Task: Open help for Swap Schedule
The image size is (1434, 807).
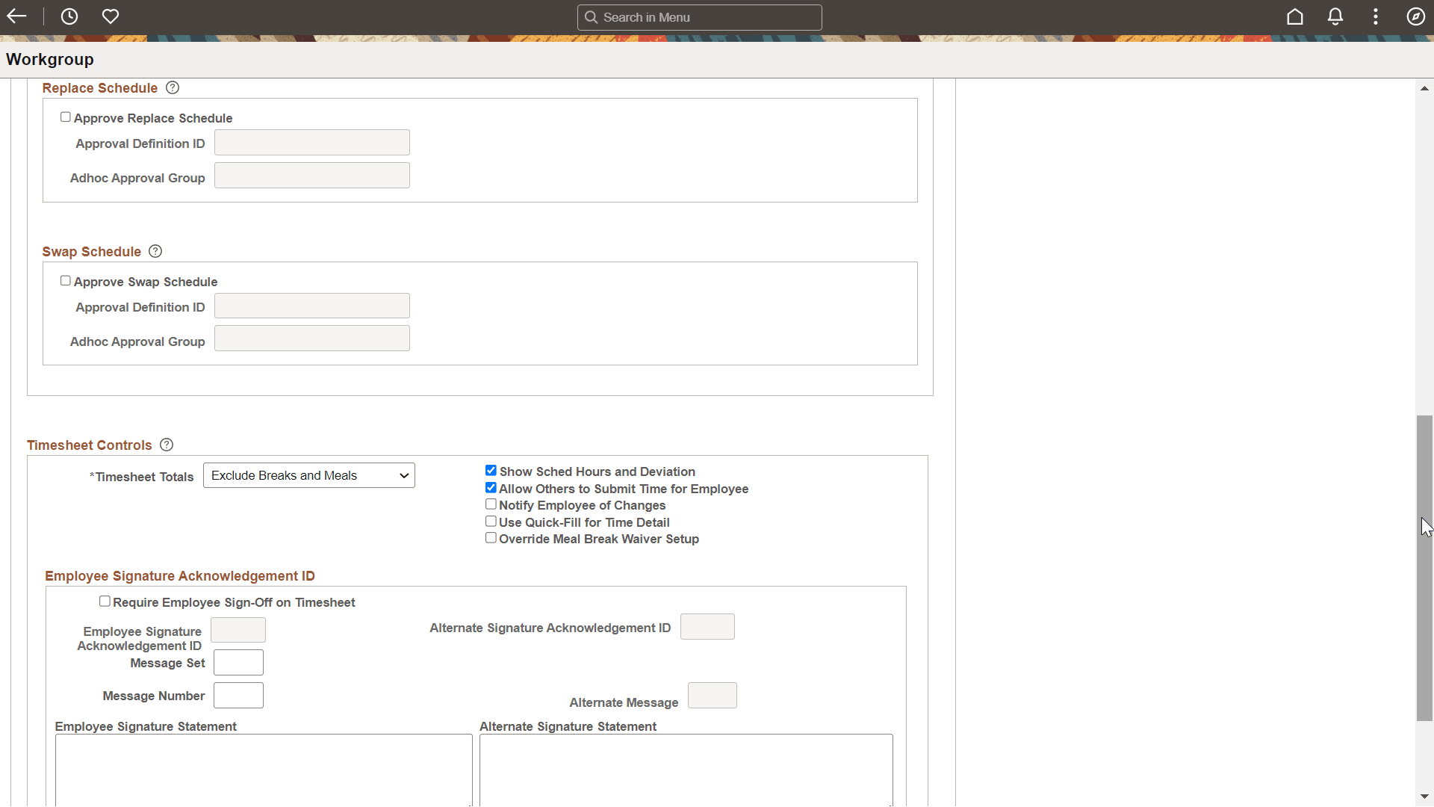Action: (155, 251)
